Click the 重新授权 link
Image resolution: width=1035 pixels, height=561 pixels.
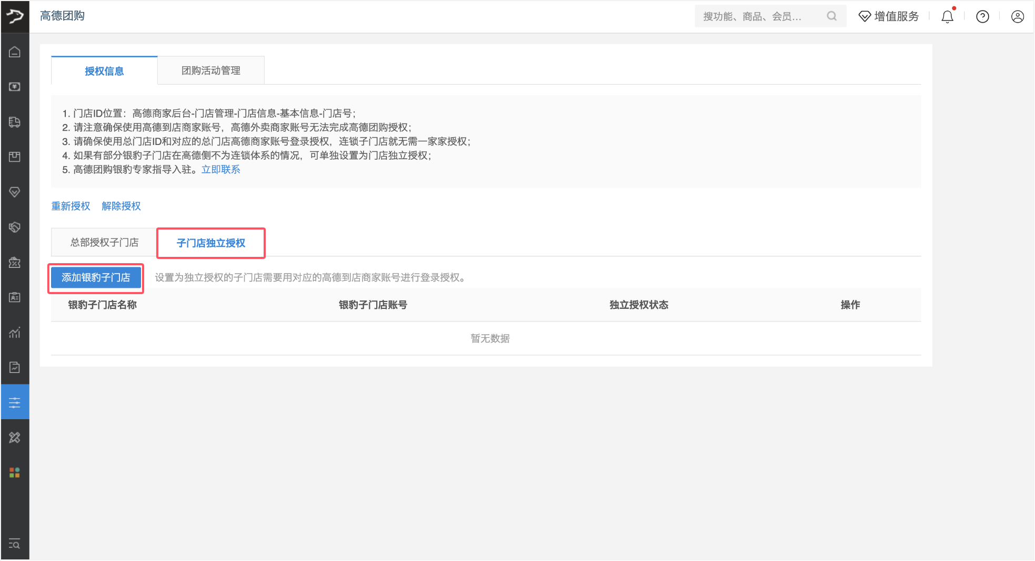click(x=71, y=206)
